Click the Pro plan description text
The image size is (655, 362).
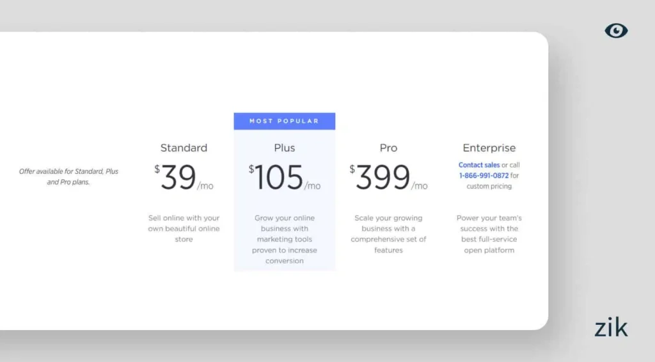coord(388,234)
